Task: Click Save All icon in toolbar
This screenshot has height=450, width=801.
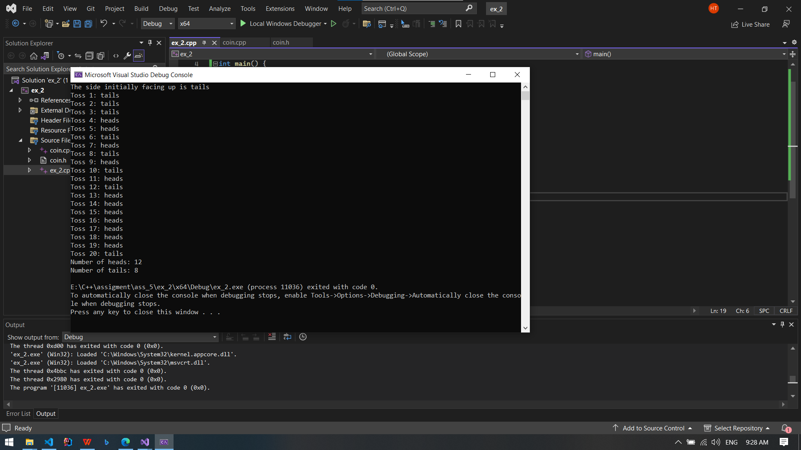Action: point(88,24)
